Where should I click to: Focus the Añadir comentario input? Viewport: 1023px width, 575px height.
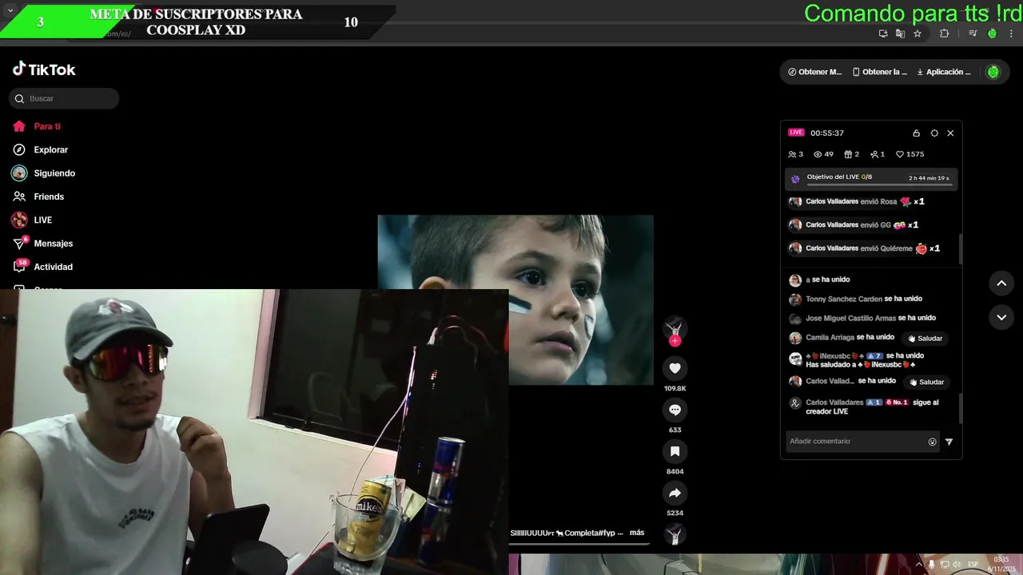pyautogui.click(x=855, y=442)
